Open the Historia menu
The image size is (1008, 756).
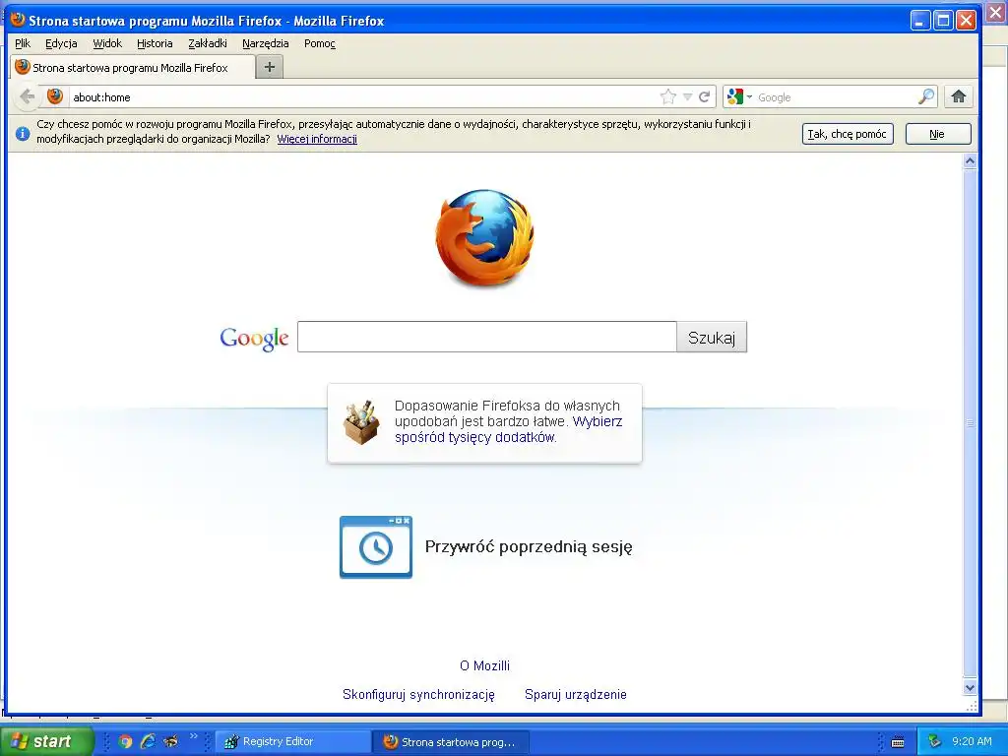(155, 43)
